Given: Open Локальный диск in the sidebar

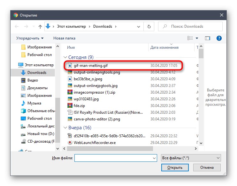Looking at the screenshot, I should point(37,126).
